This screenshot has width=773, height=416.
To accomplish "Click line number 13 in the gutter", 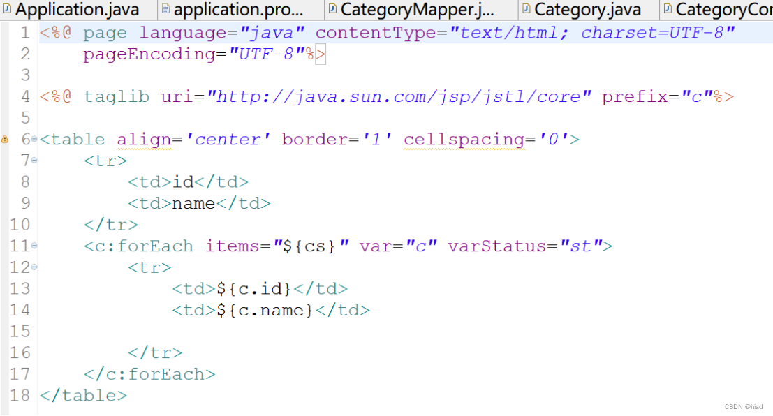I will (20, 288).
